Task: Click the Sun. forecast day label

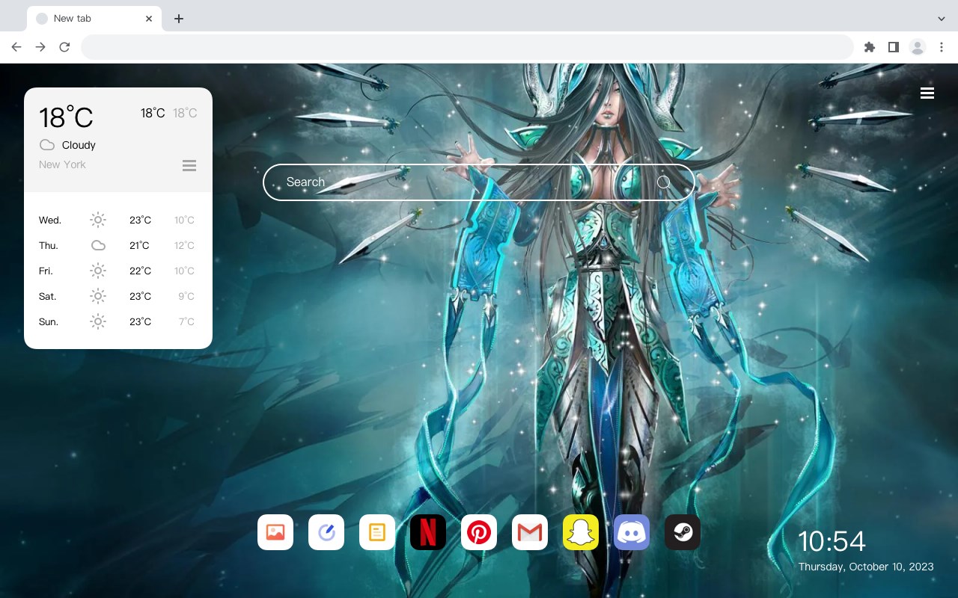Action: point(49,321)
